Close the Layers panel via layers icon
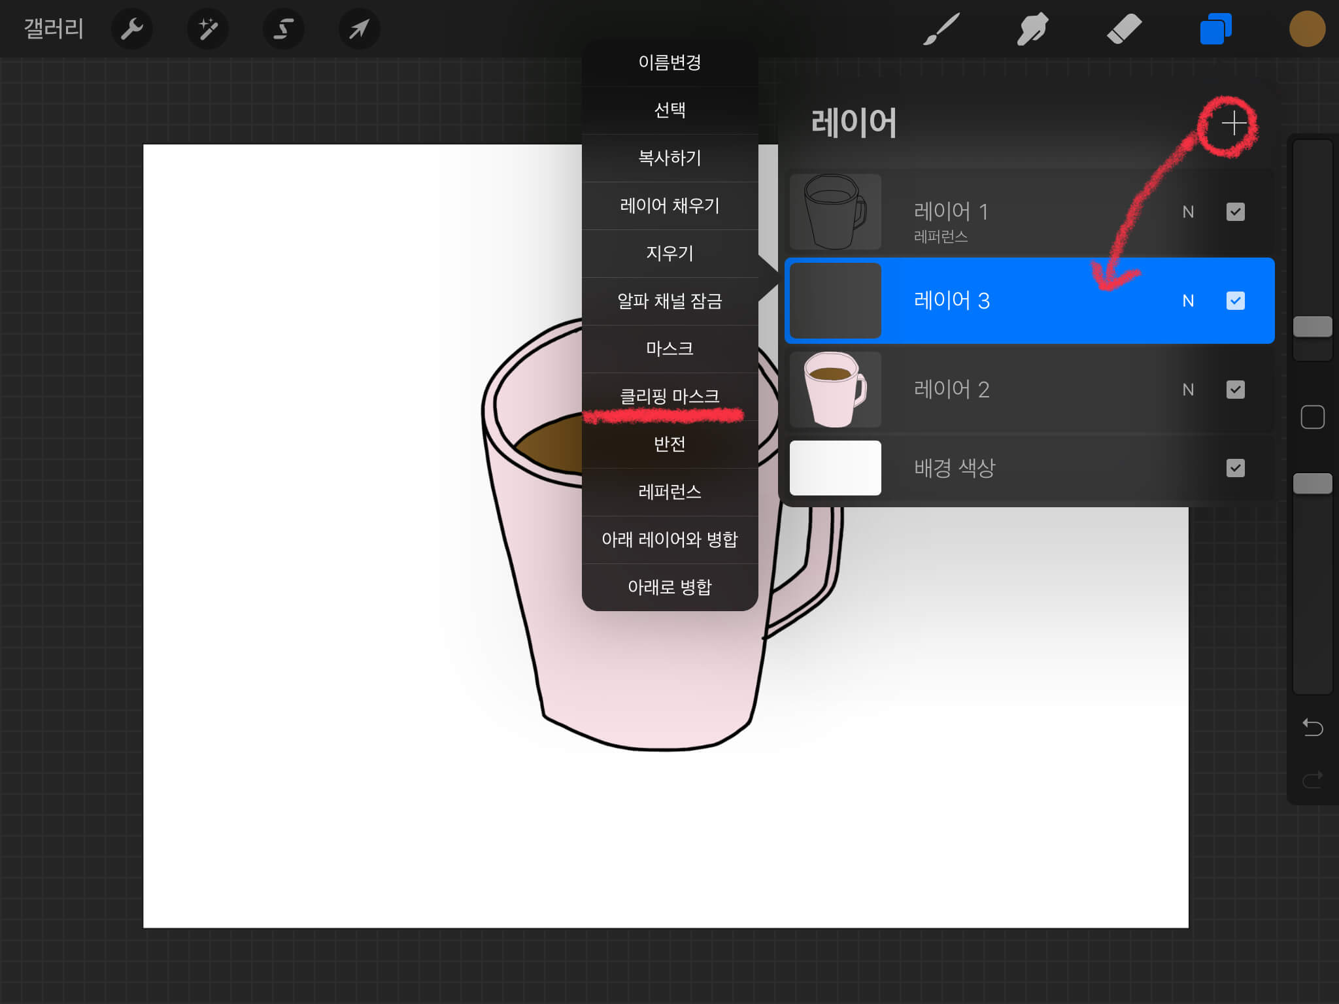This screenshot has height=1004, width=1339. [x=1215, y=29]
